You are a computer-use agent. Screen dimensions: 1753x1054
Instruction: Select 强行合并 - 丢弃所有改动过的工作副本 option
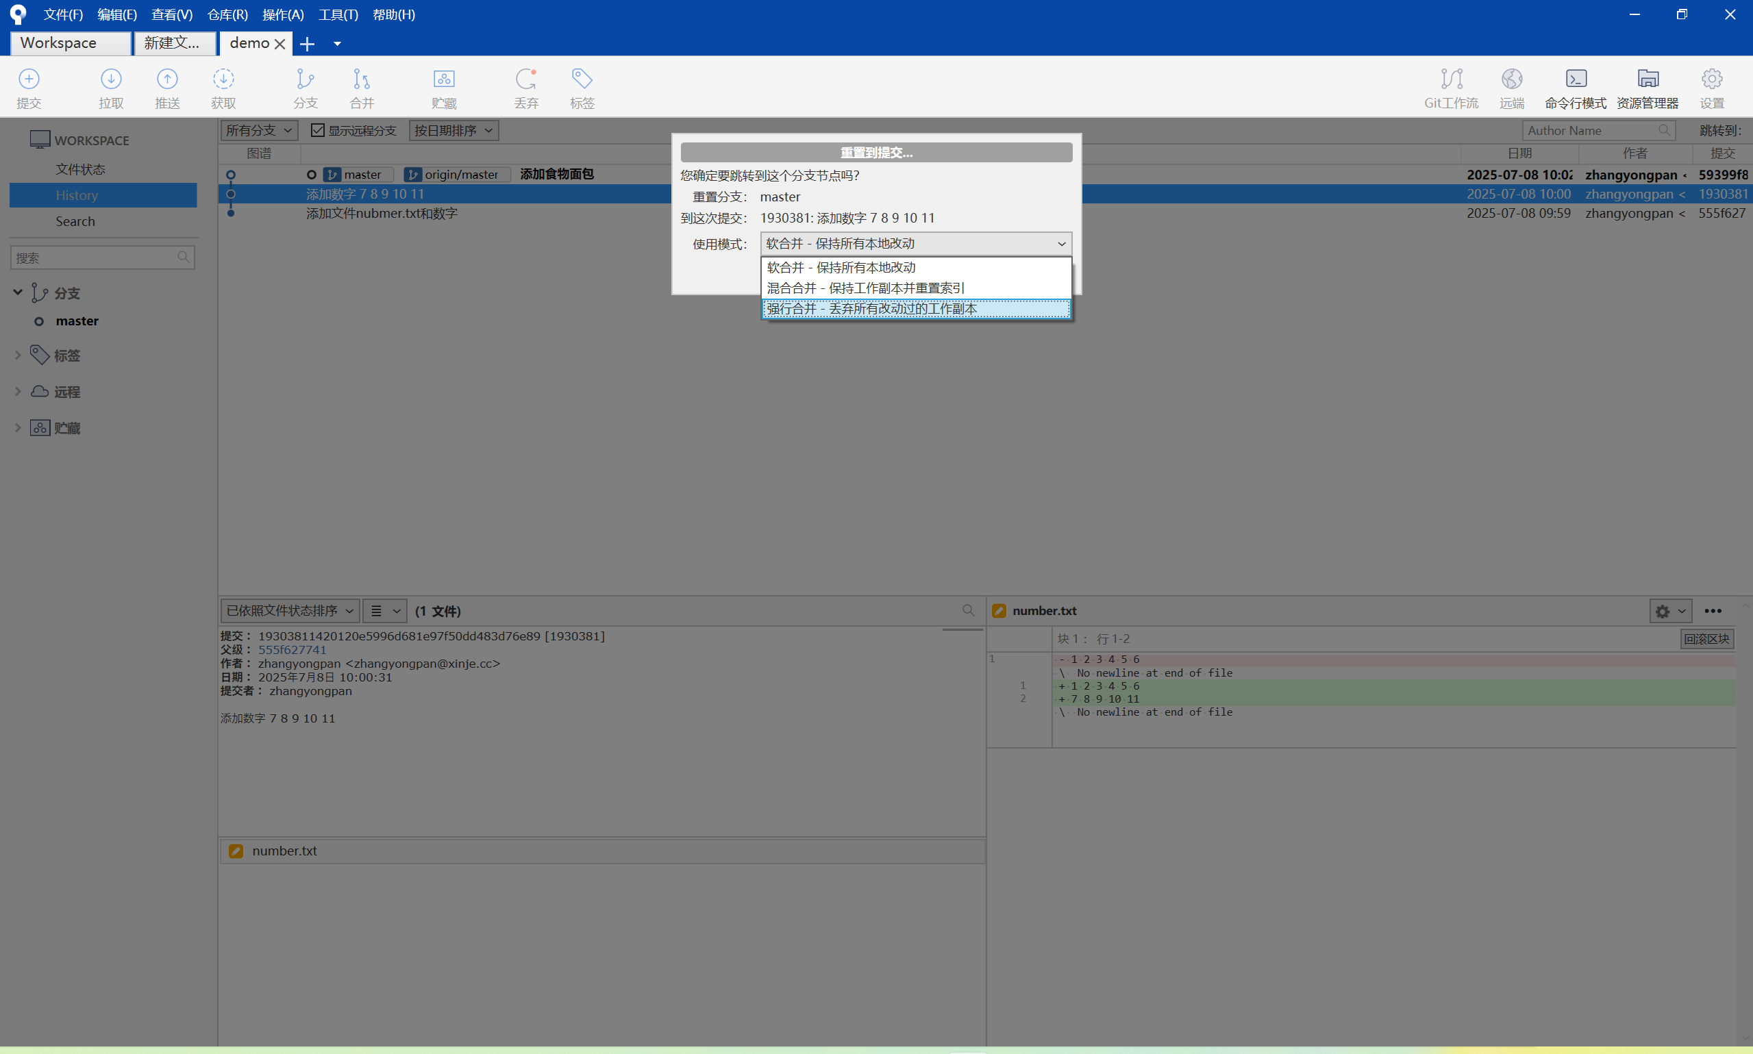[916, 309]
